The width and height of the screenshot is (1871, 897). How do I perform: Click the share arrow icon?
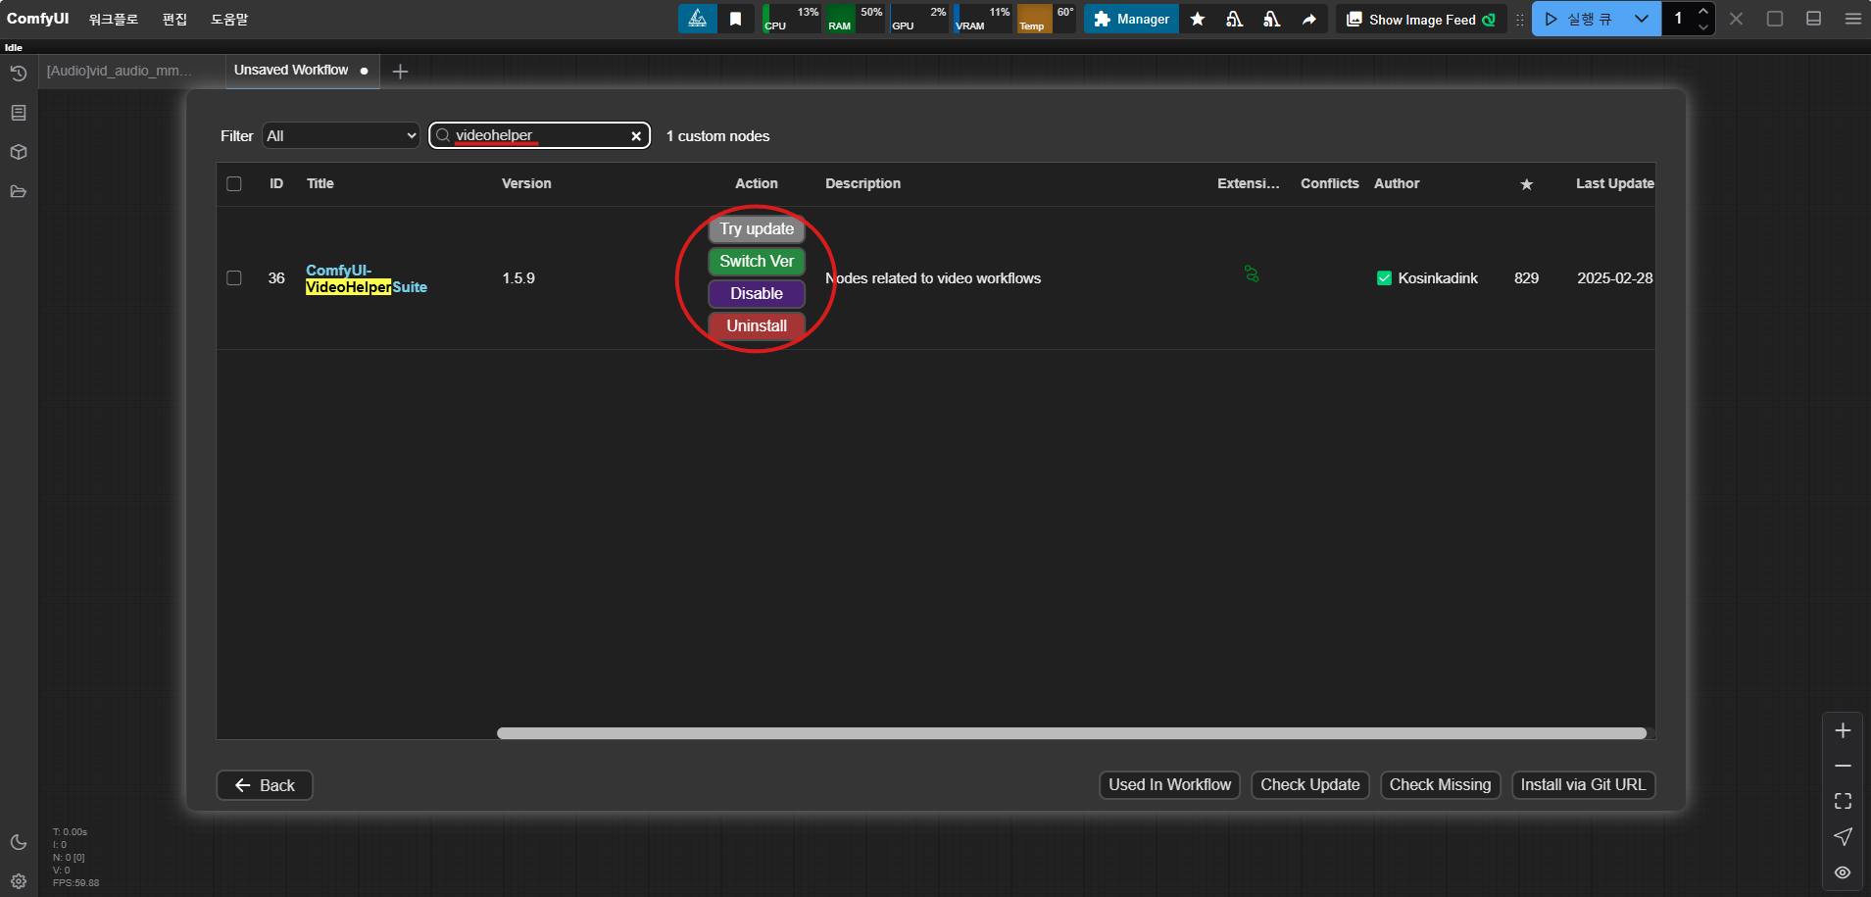[1309, 19]
